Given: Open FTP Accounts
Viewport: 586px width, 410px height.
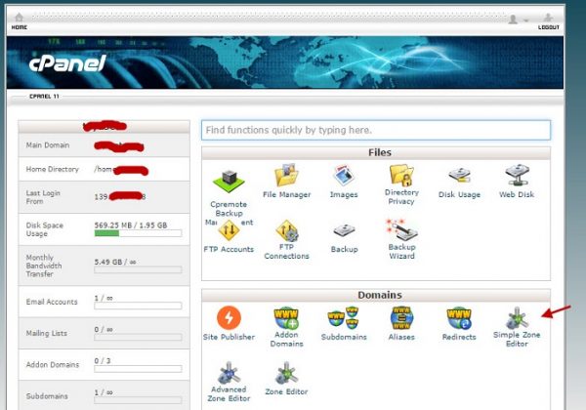Looking at the screenshot, I should (229, 230).
